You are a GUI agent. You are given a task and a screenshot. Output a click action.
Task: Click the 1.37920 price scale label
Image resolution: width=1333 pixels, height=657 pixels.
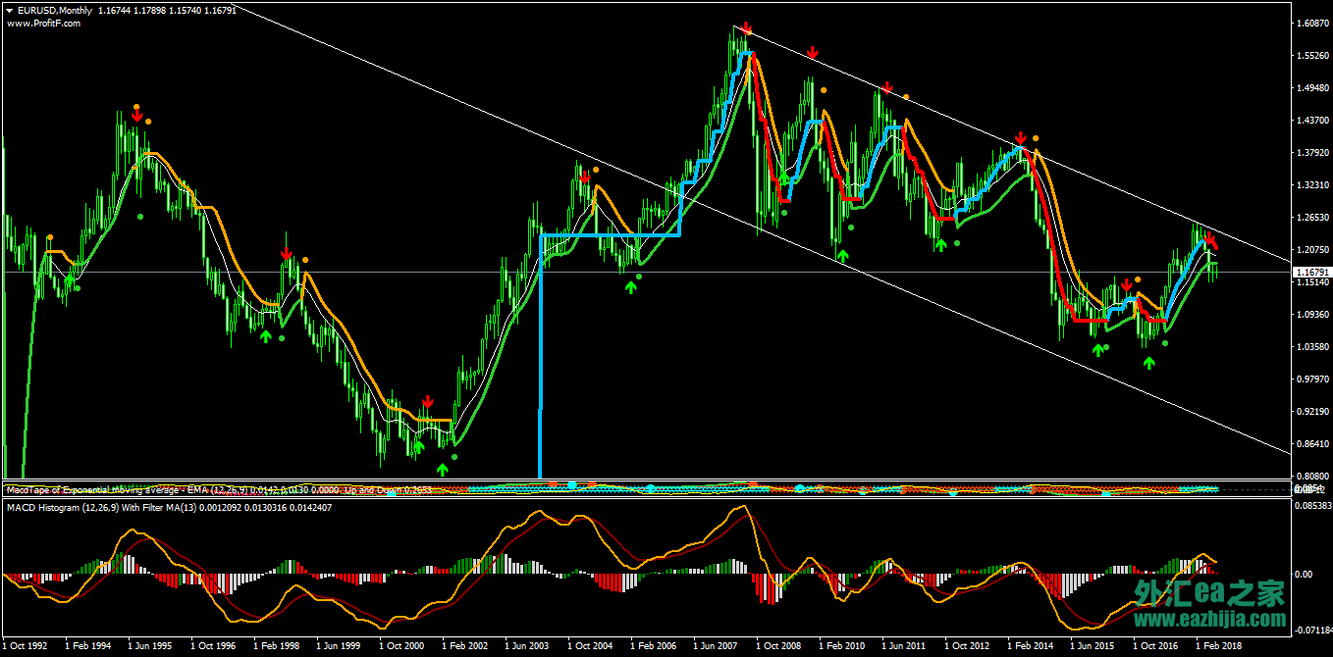point(1311,153)
